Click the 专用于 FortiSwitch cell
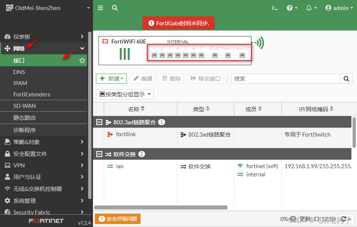The image size is (357, 227). point(308,134)
